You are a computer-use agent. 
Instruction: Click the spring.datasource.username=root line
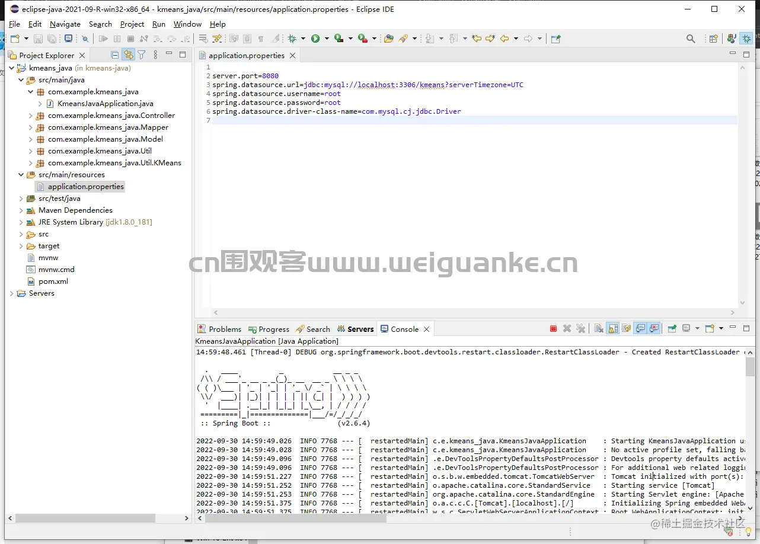coord(276,94)
